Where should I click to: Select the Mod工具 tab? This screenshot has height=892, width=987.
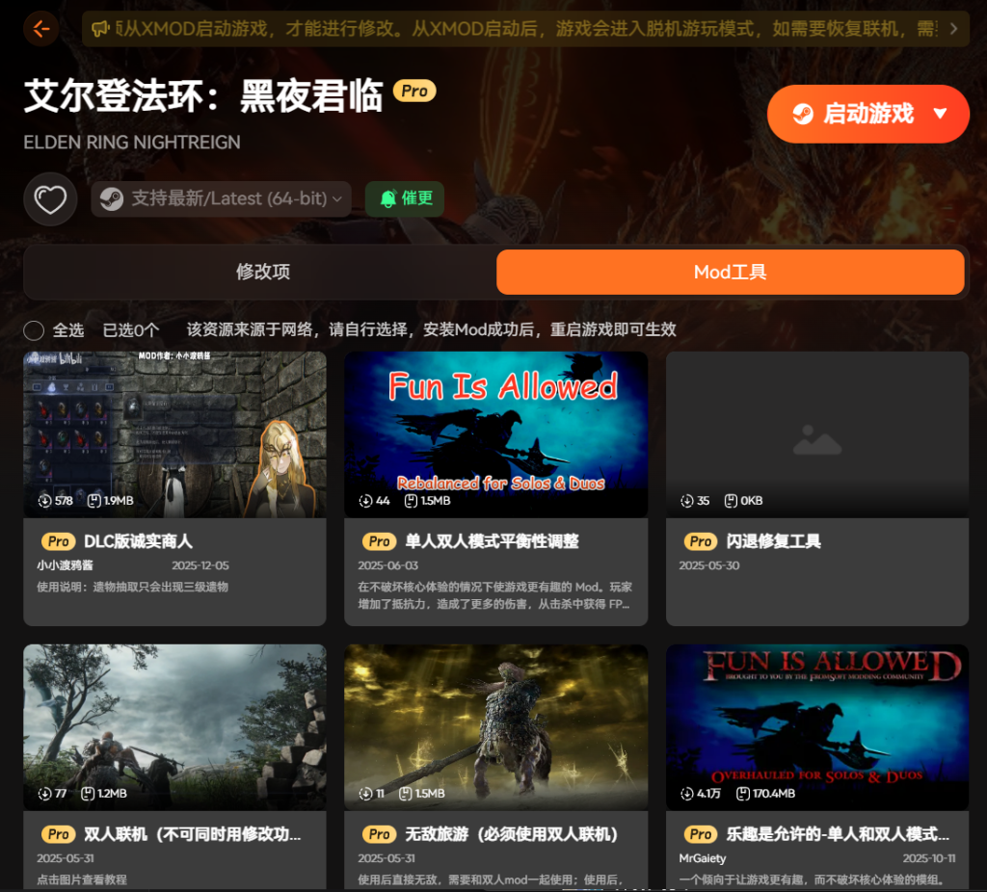tap(730, 272)
